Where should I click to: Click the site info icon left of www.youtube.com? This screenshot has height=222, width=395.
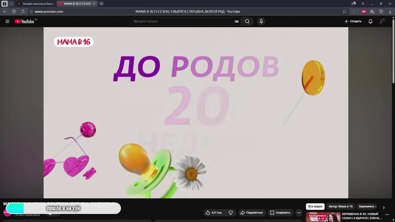[x=31, y=11]
